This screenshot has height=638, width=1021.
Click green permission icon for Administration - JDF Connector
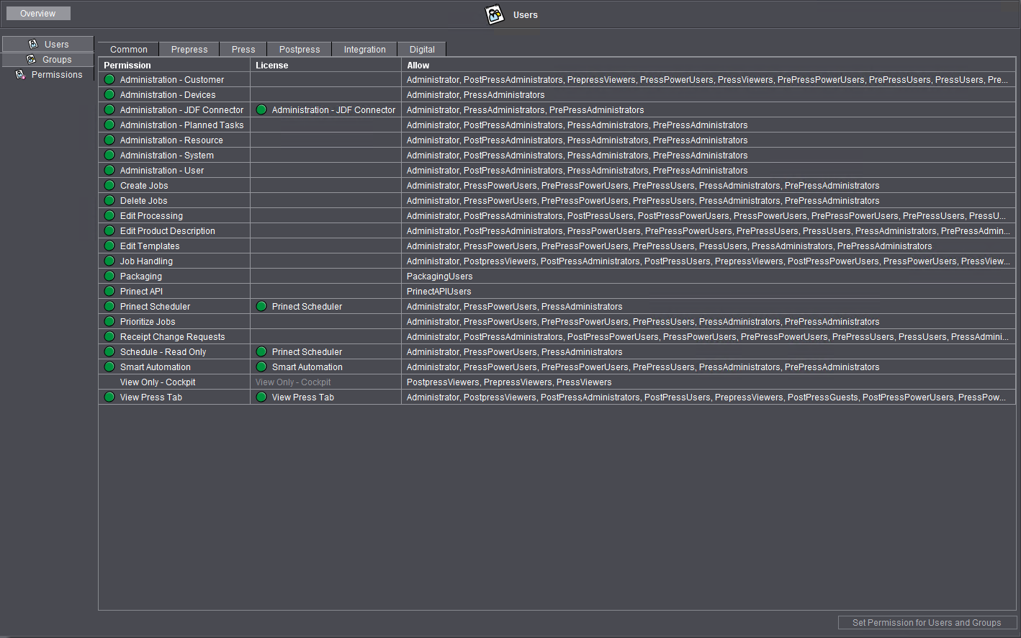(x=109, y=109)
